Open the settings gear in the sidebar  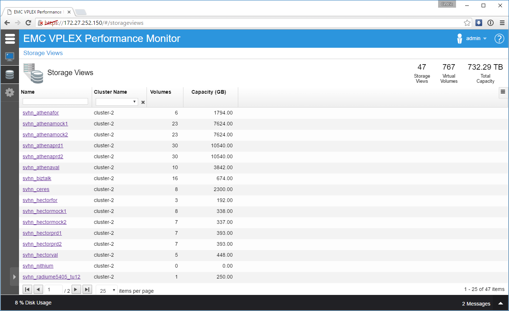10,92
